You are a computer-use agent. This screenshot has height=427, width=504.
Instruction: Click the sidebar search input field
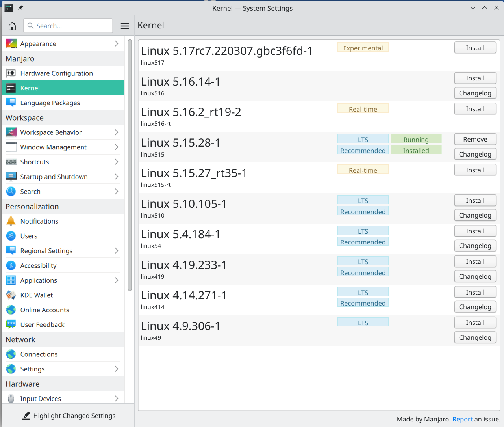click(x=68, y=26)
